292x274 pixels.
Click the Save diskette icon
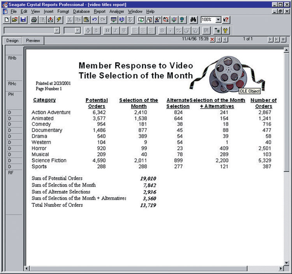23,19
